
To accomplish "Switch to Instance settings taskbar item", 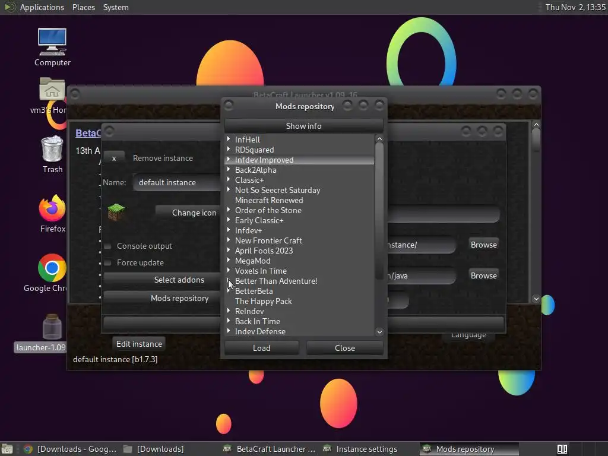I will click(360, 449).
